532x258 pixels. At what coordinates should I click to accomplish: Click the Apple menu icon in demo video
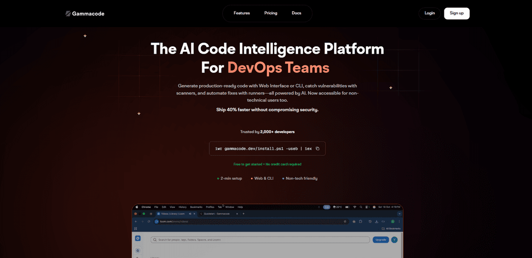tap(137, 207)
